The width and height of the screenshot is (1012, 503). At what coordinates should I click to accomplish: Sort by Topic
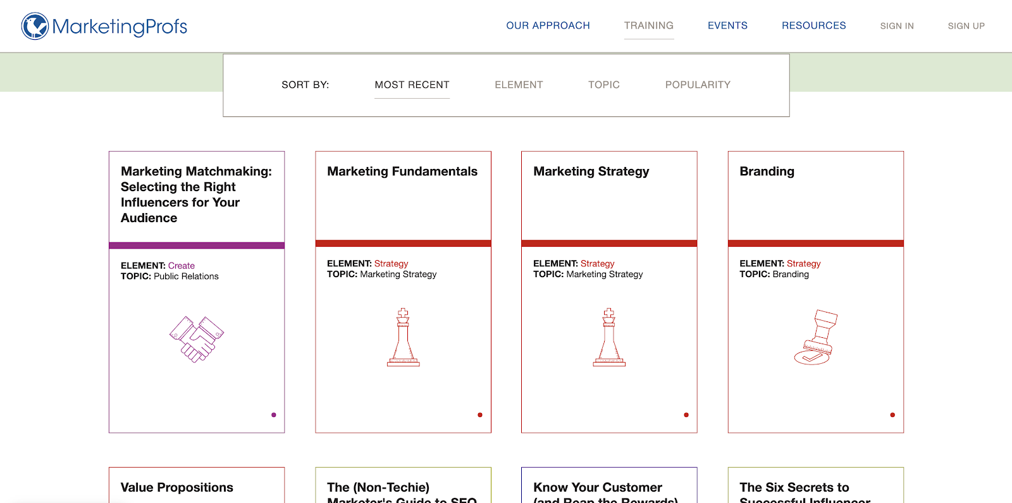[x=604, y=85]
